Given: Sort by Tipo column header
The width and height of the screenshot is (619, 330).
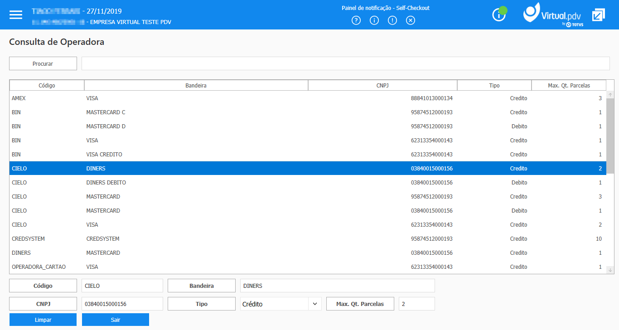Looking at the screenshot, I should pos(494,85).
